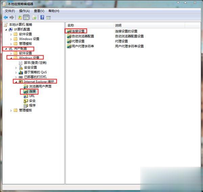The height and width of the screenshot is (192, 203).
Task: Toggle the action pane toolbar icon
Action: point(48,18)
